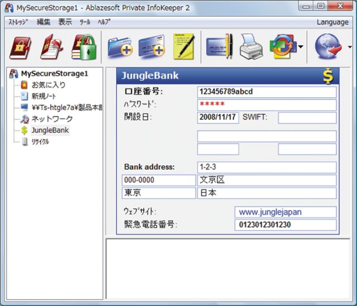Edit the card with pencil icon
The image size is (357, 306).
point(219,46)
